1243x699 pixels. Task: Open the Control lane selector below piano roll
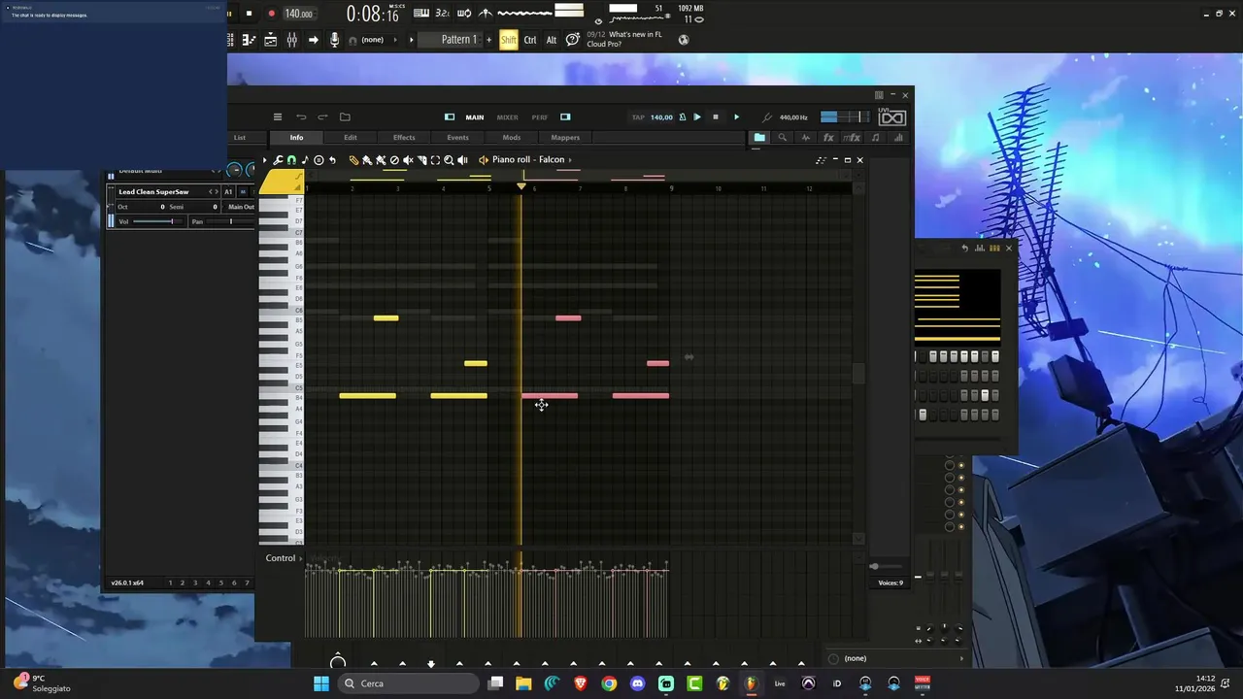[281, 558]
